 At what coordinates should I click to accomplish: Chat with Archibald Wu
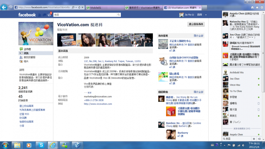(x=242, y=72)
